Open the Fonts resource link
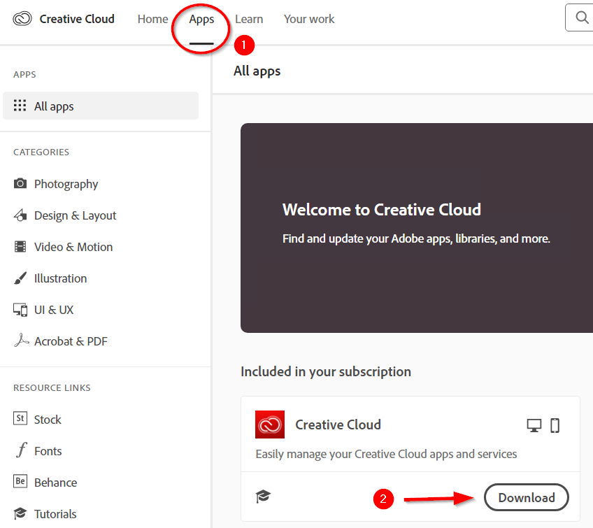The height and width of the screenshot is (528, 593). pos(48,451)
